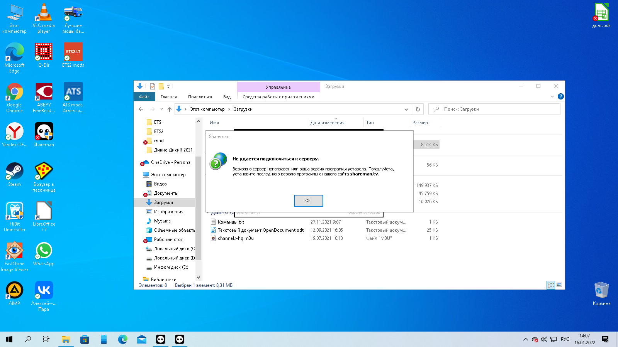Customize quick access toolbar dropdown

click(168, 86)
